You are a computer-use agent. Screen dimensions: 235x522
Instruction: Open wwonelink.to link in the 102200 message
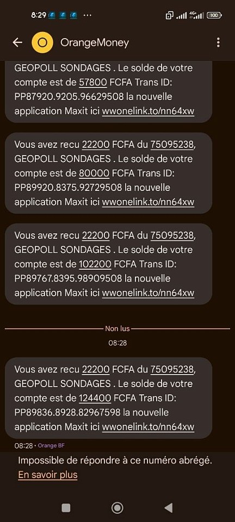[148, 293]
